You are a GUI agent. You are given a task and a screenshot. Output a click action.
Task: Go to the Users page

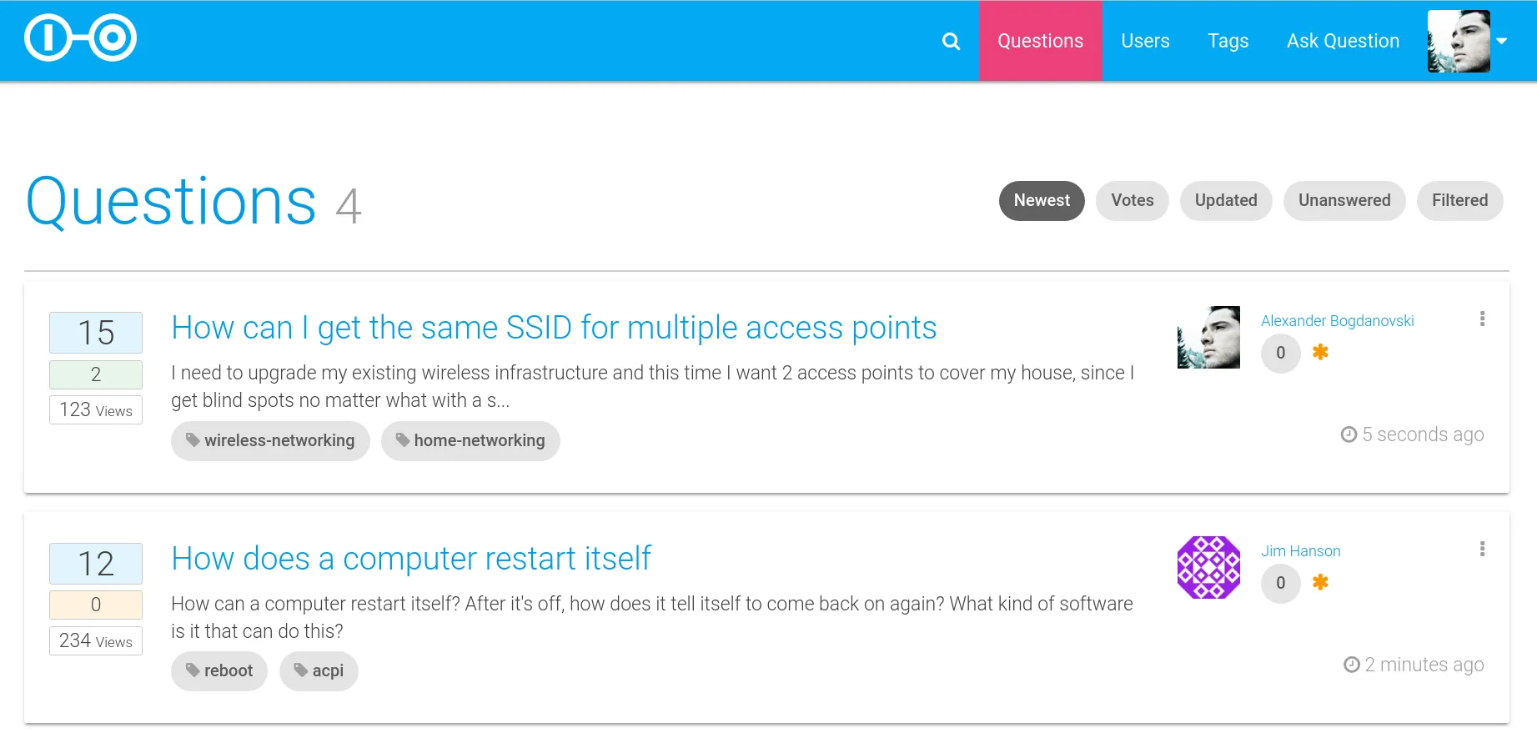(1145, 41)
